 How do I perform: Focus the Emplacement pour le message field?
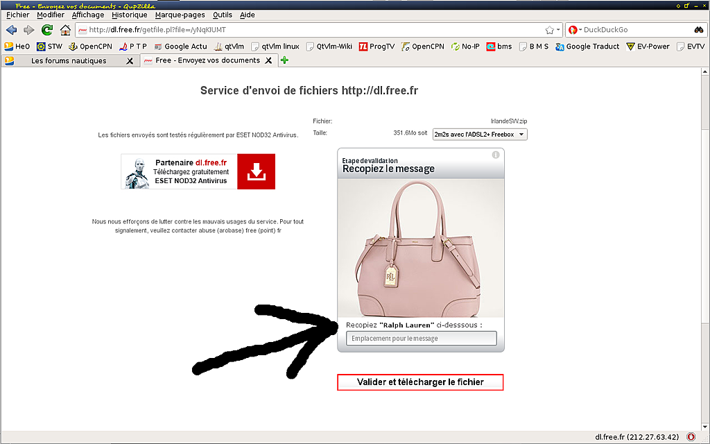point(421,339)
